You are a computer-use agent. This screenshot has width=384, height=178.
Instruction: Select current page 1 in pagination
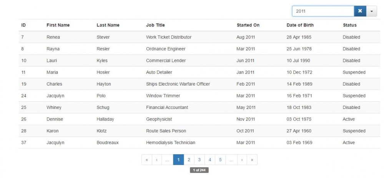(x=178, y=160)
